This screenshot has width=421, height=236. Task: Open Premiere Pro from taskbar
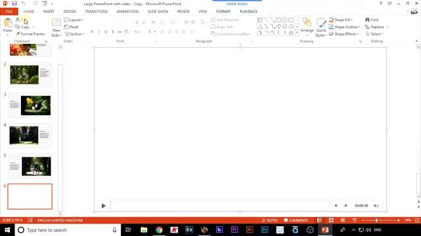(234, 229)
